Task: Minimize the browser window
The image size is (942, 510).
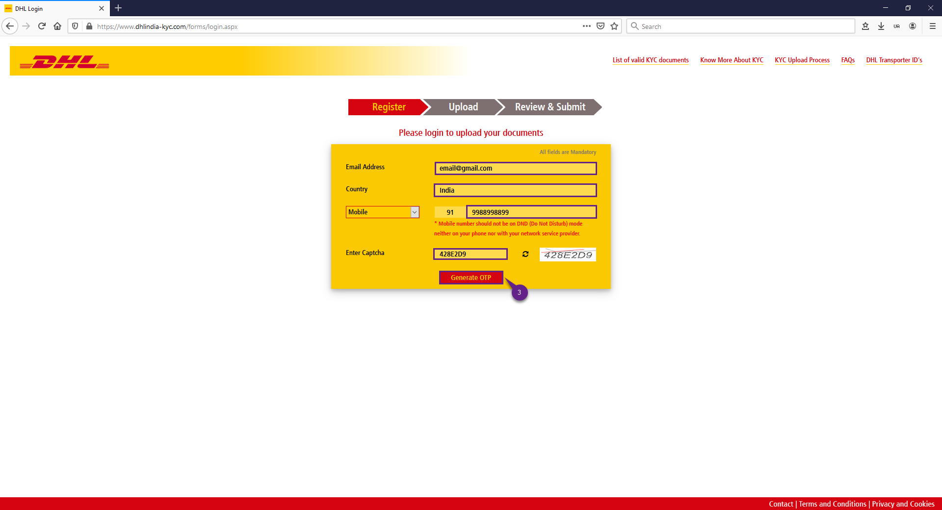Action: coord(886,8)
